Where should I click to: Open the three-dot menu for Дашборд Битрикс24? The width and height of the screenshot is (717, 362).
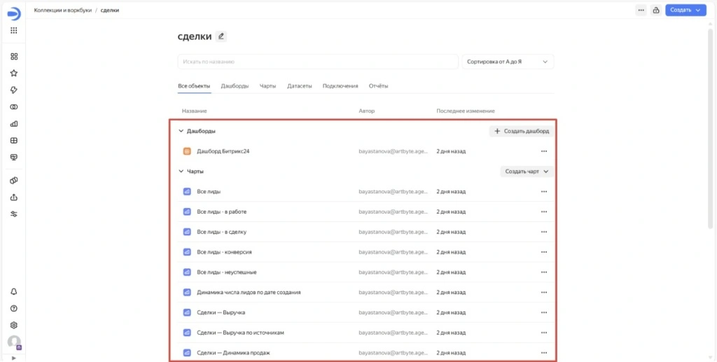543,151
